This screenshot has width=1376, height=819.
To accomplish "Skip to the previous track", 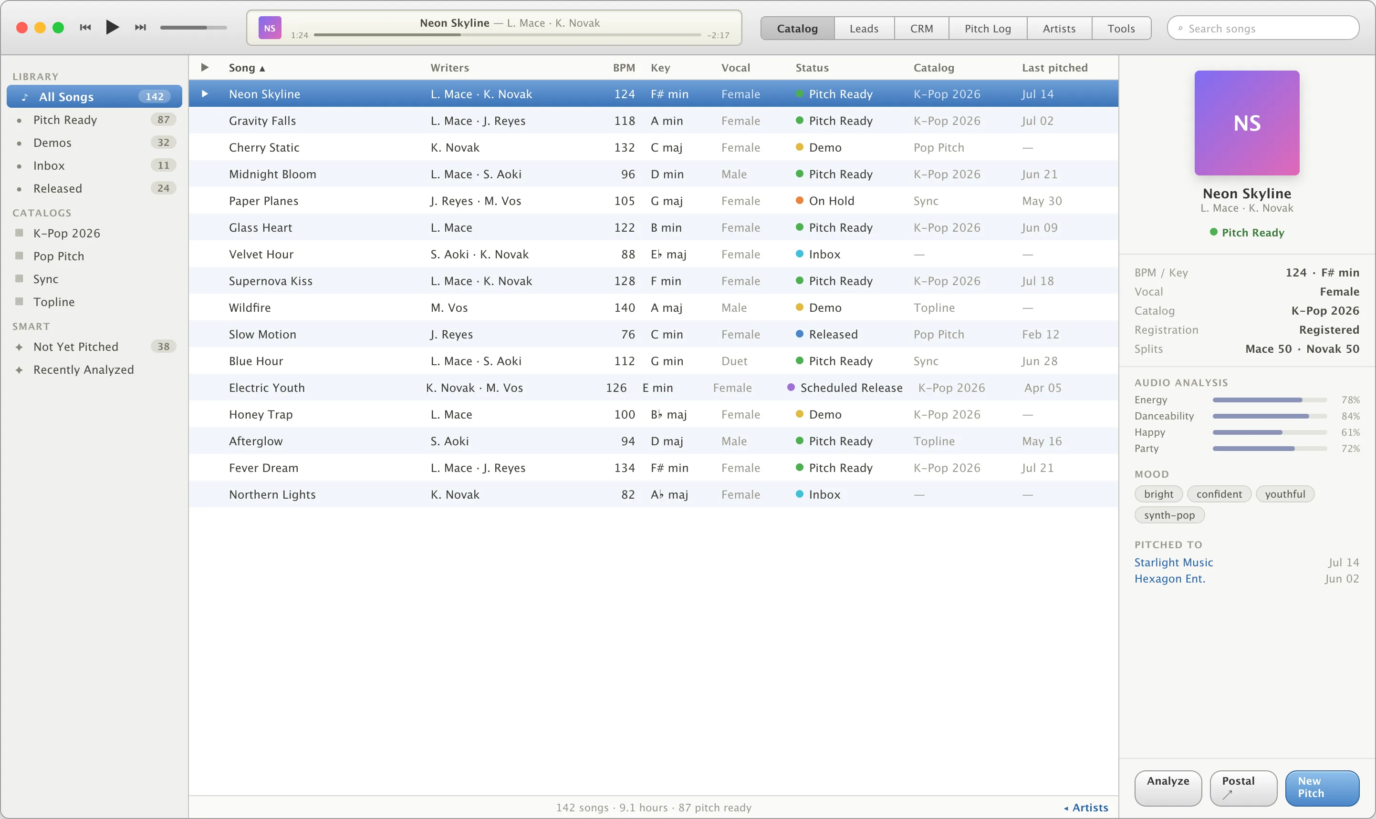I will [x=85, y=28].
